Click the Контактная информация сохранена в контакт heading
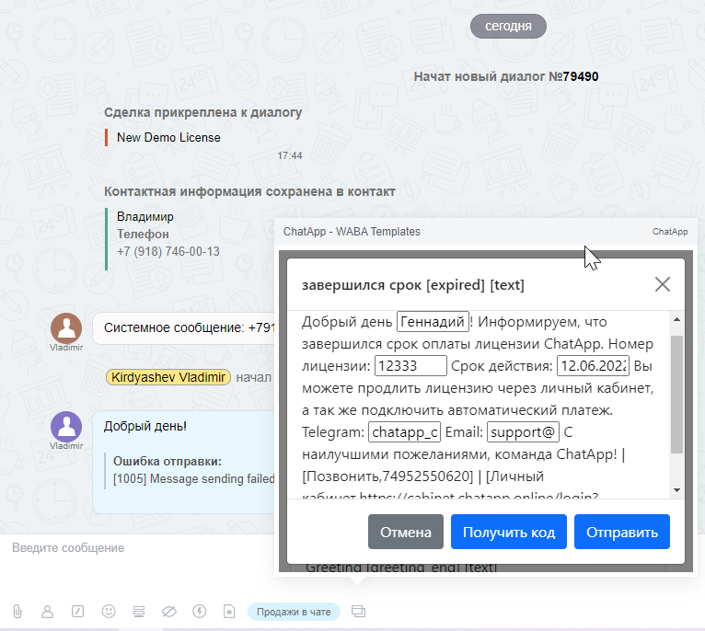This screenshot has height=631, width=705. 249,191
